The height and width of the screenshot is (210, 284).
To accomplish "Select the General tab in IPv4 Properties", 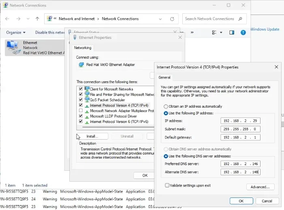I will pos(164,77).
